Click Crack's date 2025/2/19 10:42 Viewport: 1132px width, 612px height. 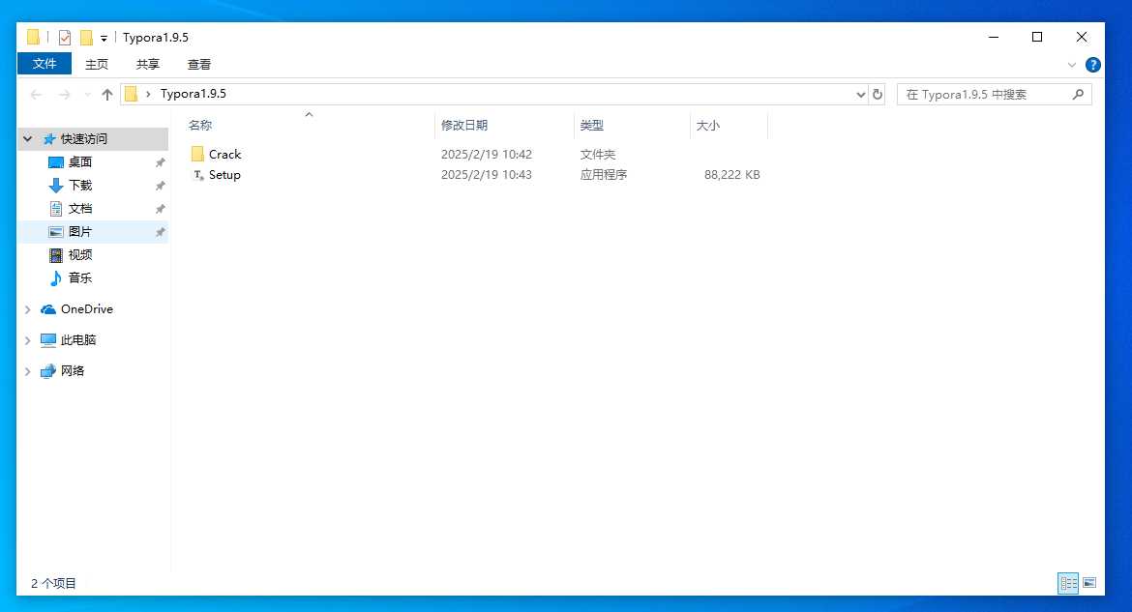(487, 155)
